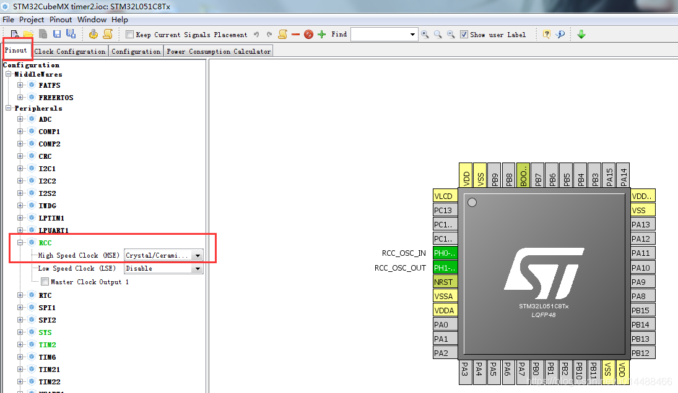Expand the FREERTOS tree node

19,97
